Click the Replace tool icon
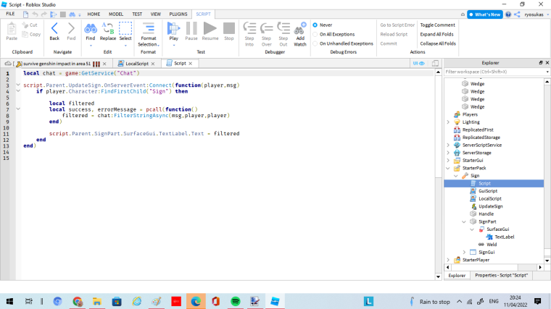The width and height of the screenshot is (551, 309). (x=107, y=28)
